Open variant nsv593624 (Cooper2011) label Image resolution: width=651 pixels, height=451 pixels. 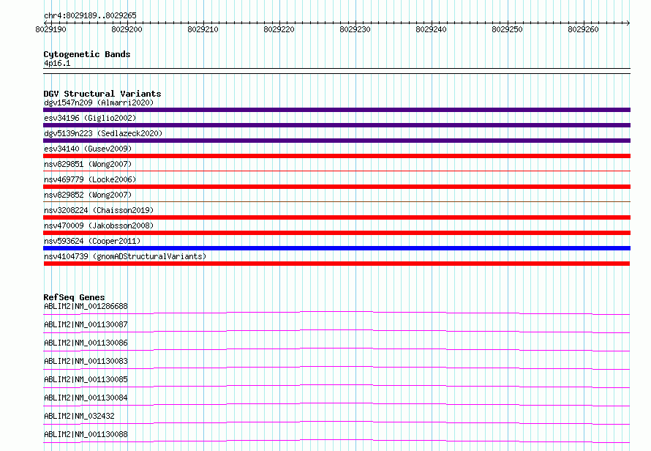pos(92,241)
